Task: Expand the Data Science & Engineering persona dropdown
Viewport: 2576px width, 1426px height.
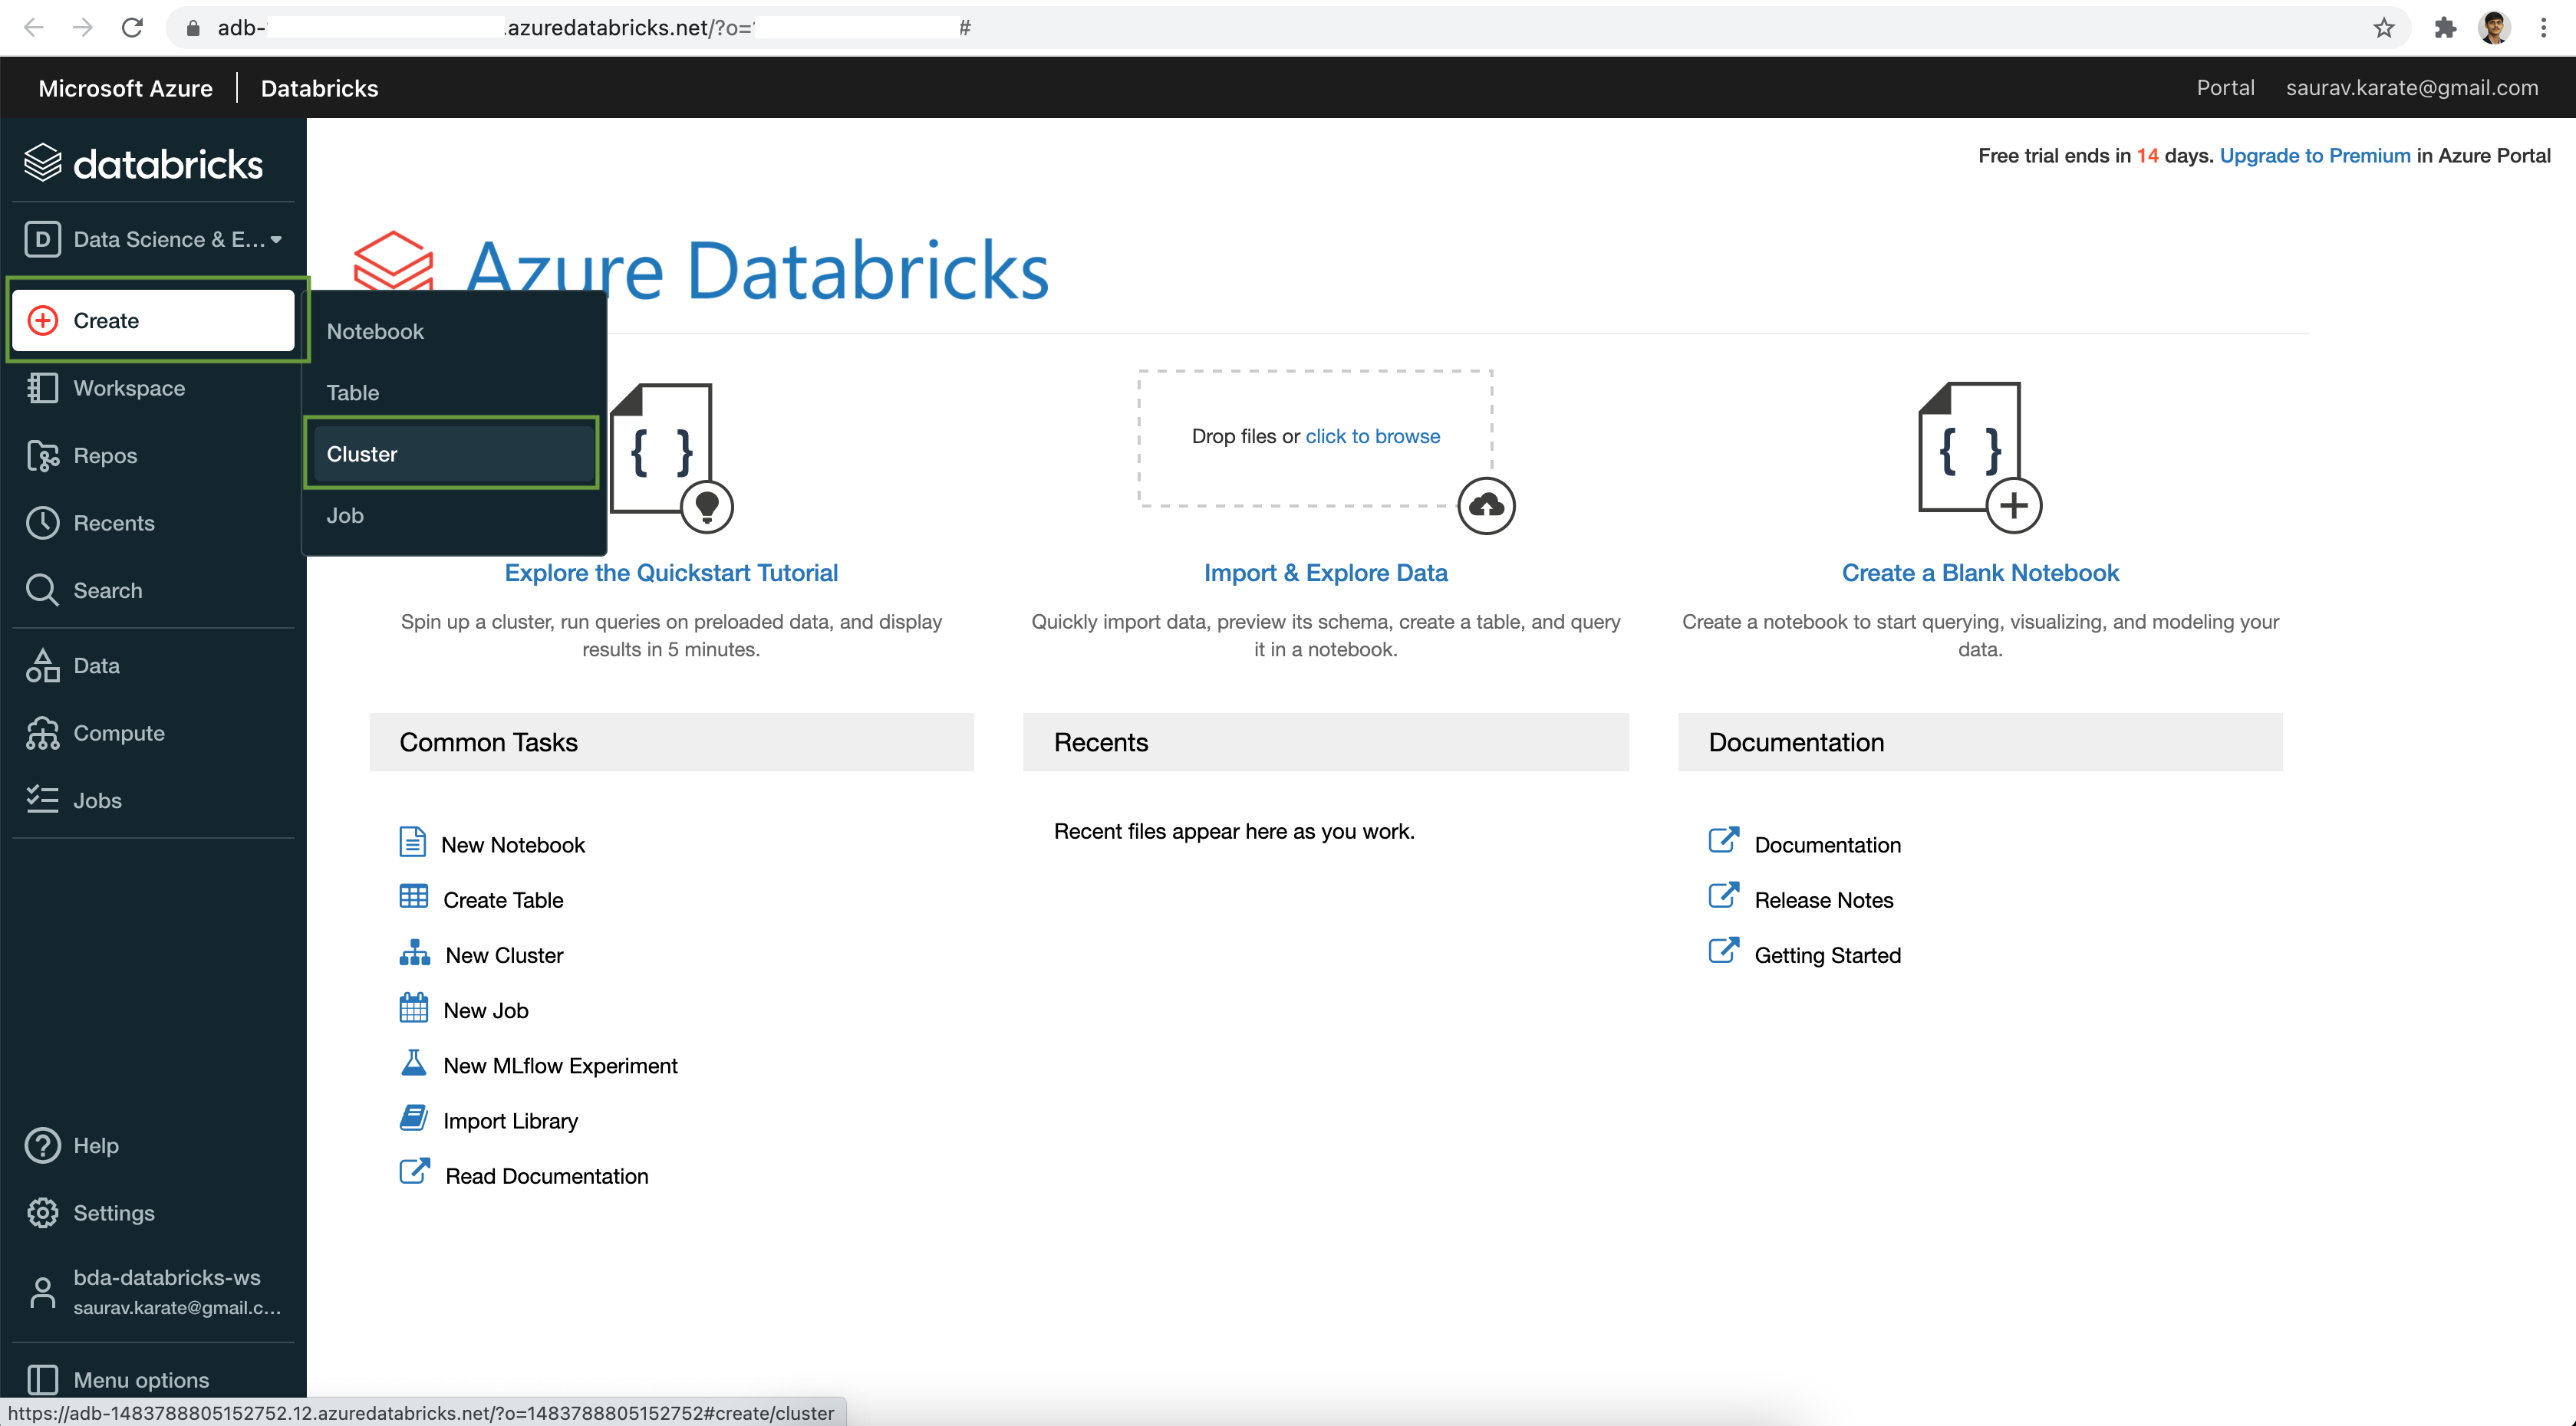Action: (153, 240)
